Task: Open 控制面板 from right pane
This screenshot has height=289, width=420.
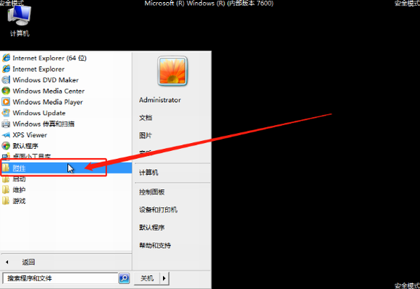Action: pyautogui.click(x=151, y=192)
